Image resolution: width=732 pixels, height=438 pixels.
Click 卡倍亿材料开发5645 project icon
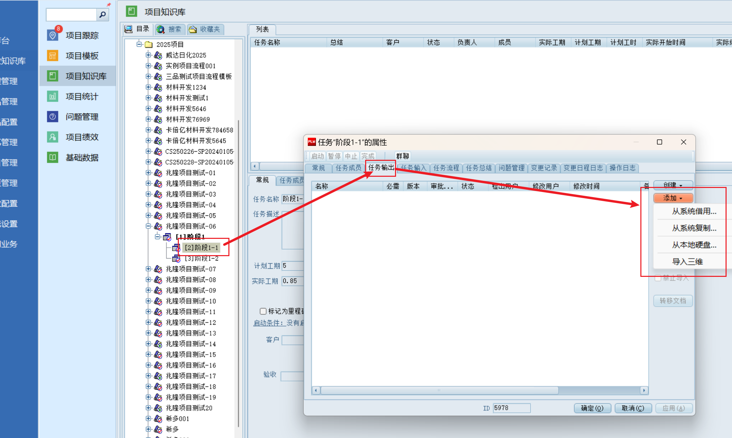click(x=158, y=140)
